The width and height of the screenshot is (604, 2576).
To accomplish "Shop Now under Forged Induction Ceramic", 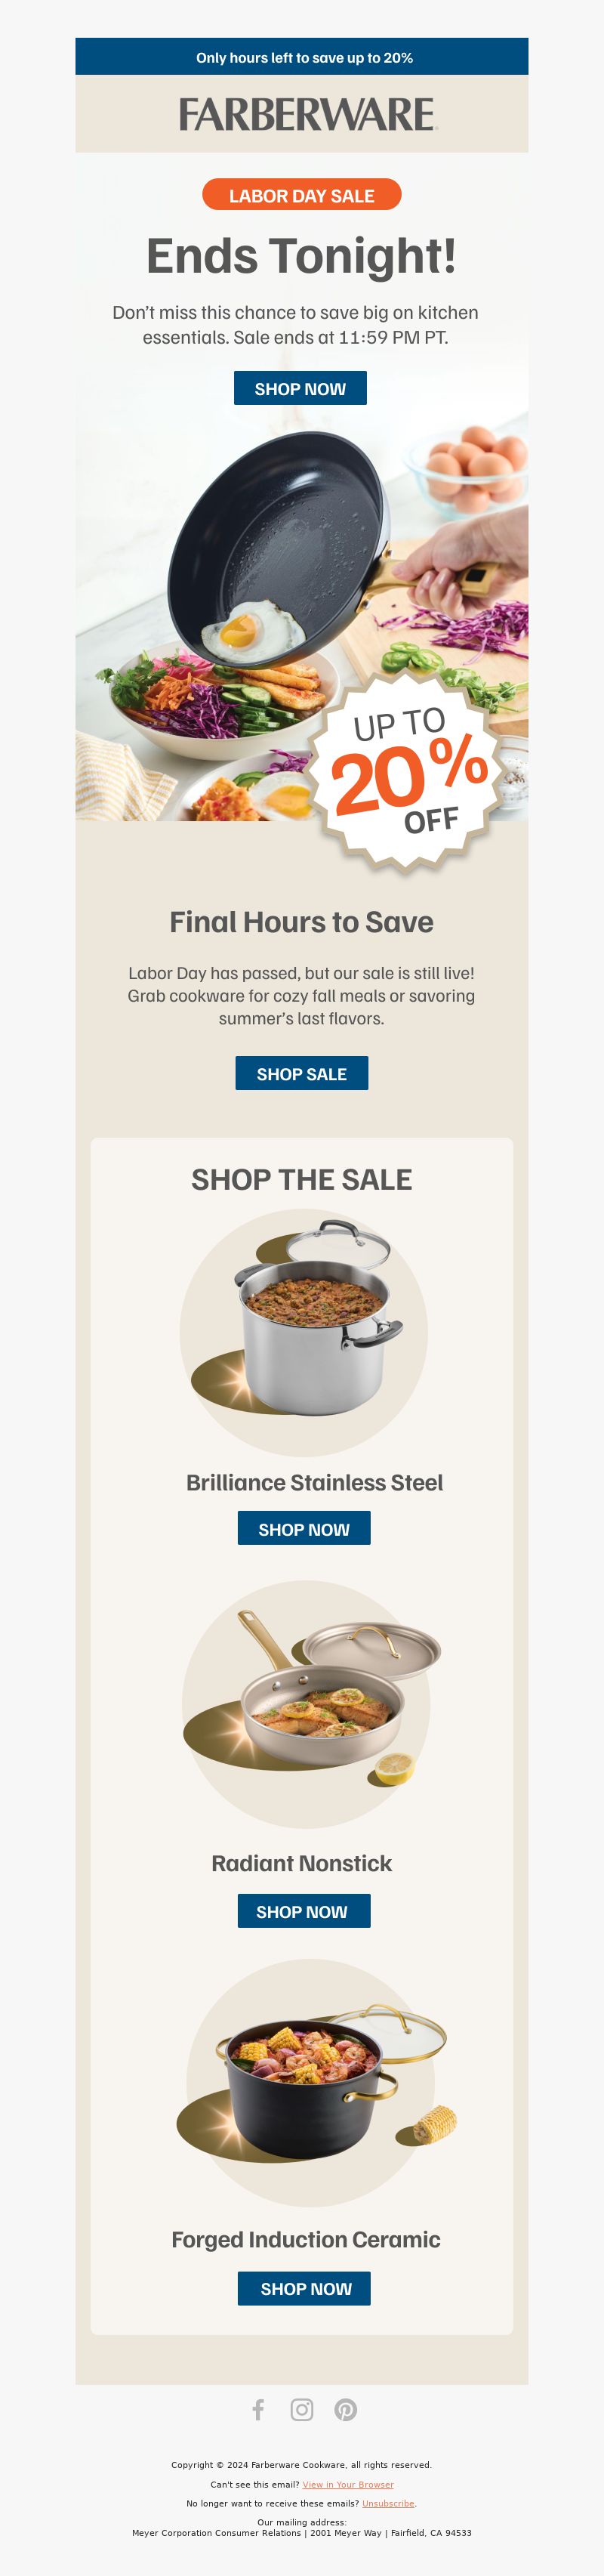I will click(x=304, y=2288).
